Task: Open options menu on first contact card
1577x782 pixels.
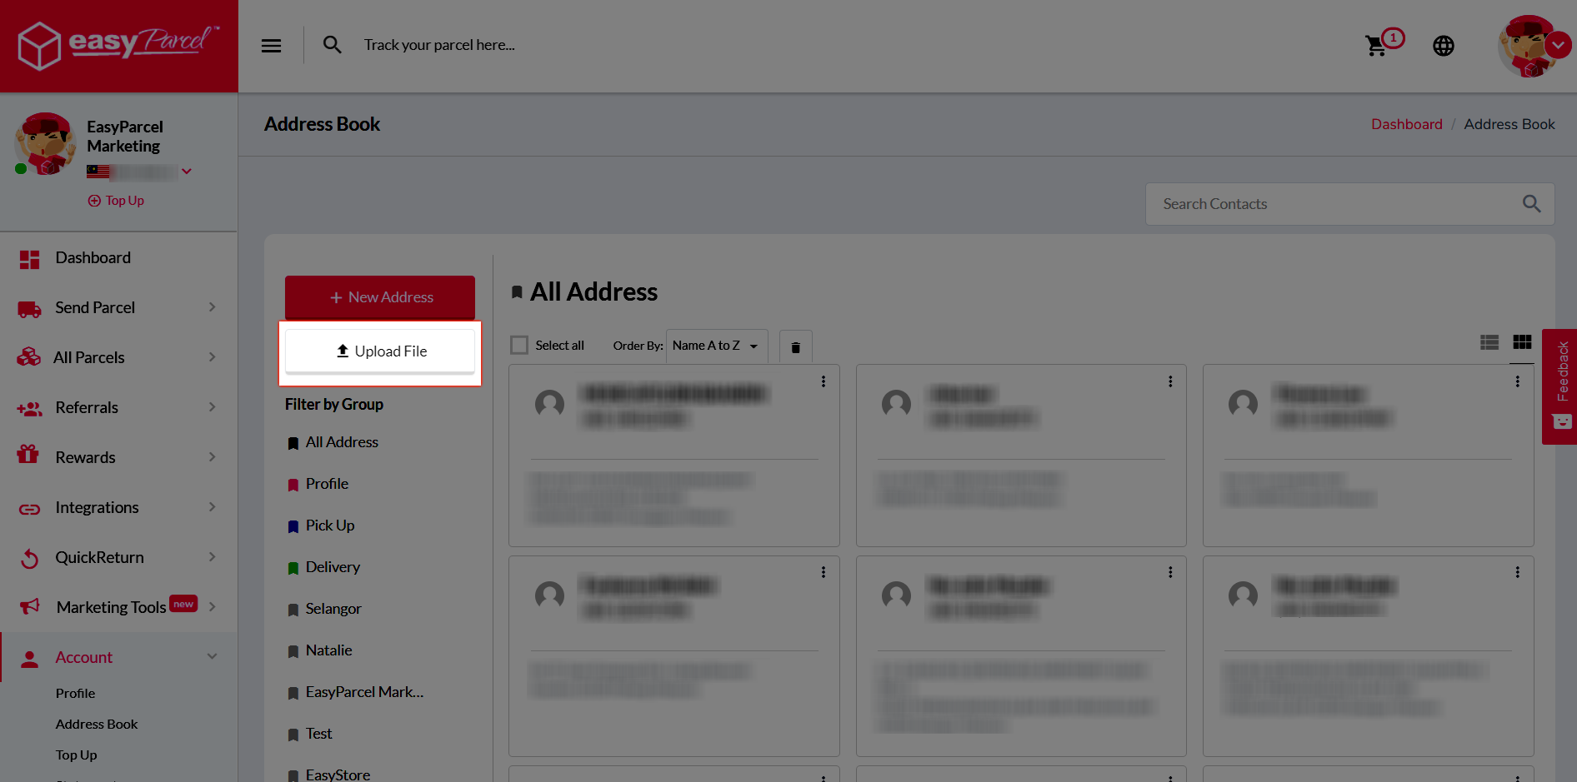Action: click(824, 381)
